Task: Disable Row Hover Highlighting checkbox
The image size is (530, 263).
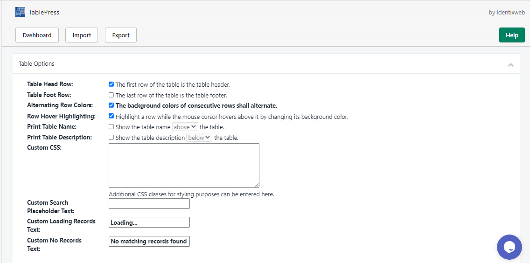Action: coord(111,116)
